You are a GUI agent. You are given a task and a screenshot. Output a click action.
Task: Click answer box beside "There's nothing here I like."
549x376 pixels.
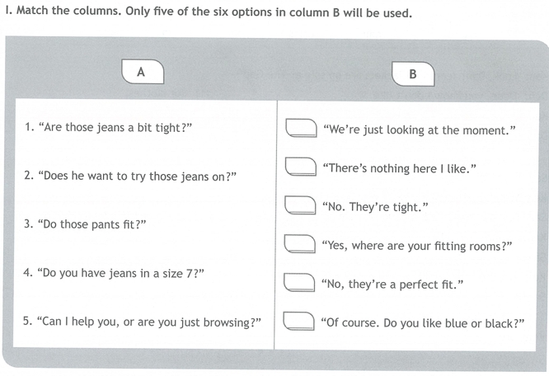tap(301, 167)
